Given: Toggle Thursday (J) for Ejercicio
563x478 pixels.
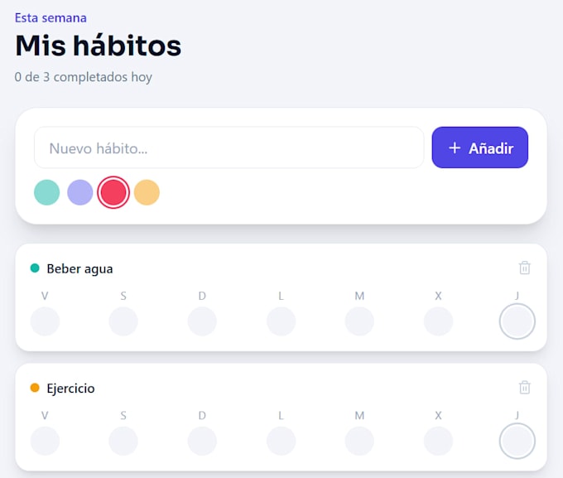Looking at the screenshot, I should [517, 441].
